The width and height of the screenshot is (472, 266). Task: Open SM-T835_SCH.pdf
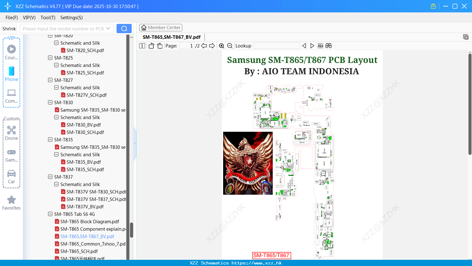tap(85, 169)
